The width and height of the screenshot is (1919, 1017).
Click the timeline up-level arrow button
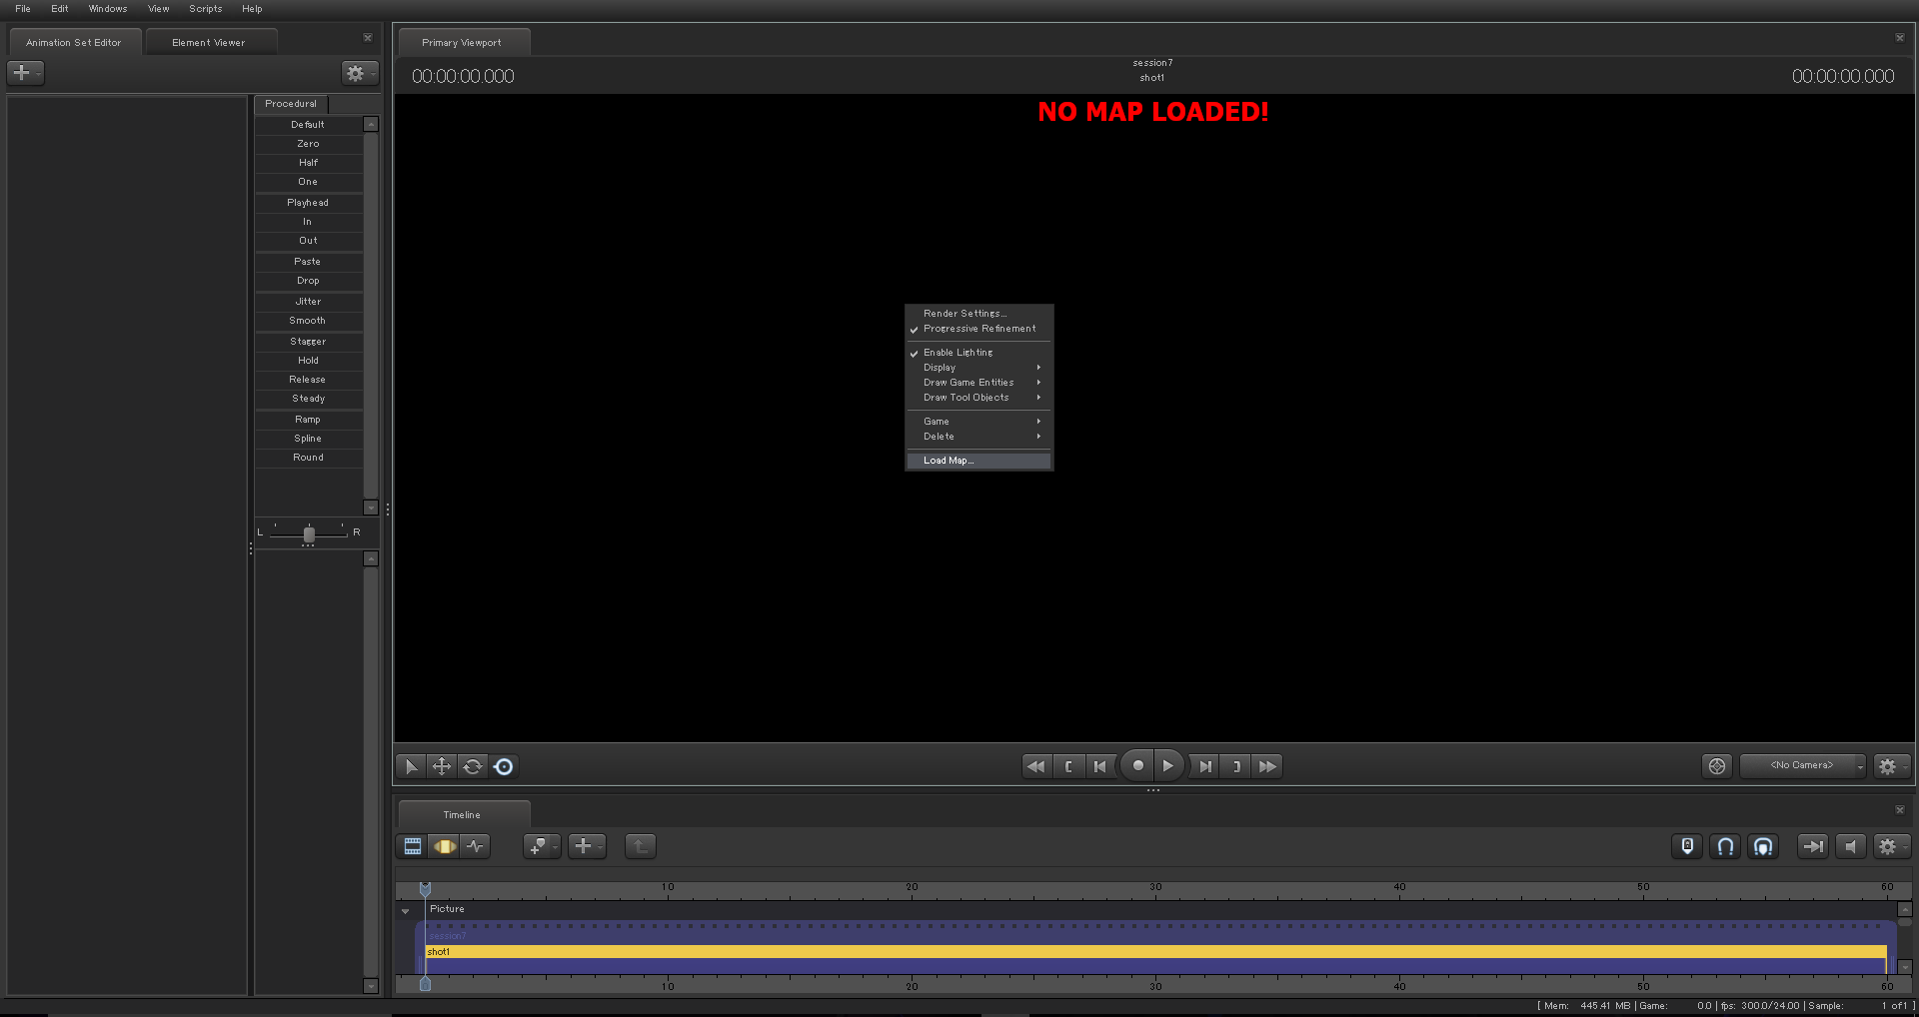point(640,846)
